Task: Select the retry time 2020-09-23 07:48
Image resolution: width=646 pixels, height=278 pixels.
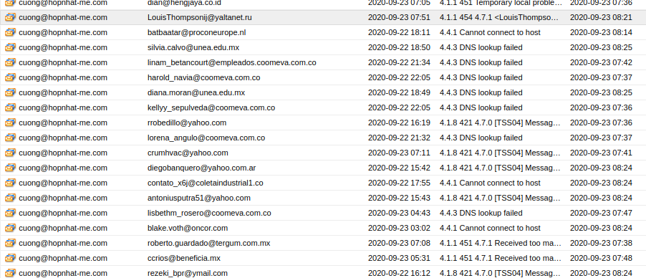Action: coord(601,258)
